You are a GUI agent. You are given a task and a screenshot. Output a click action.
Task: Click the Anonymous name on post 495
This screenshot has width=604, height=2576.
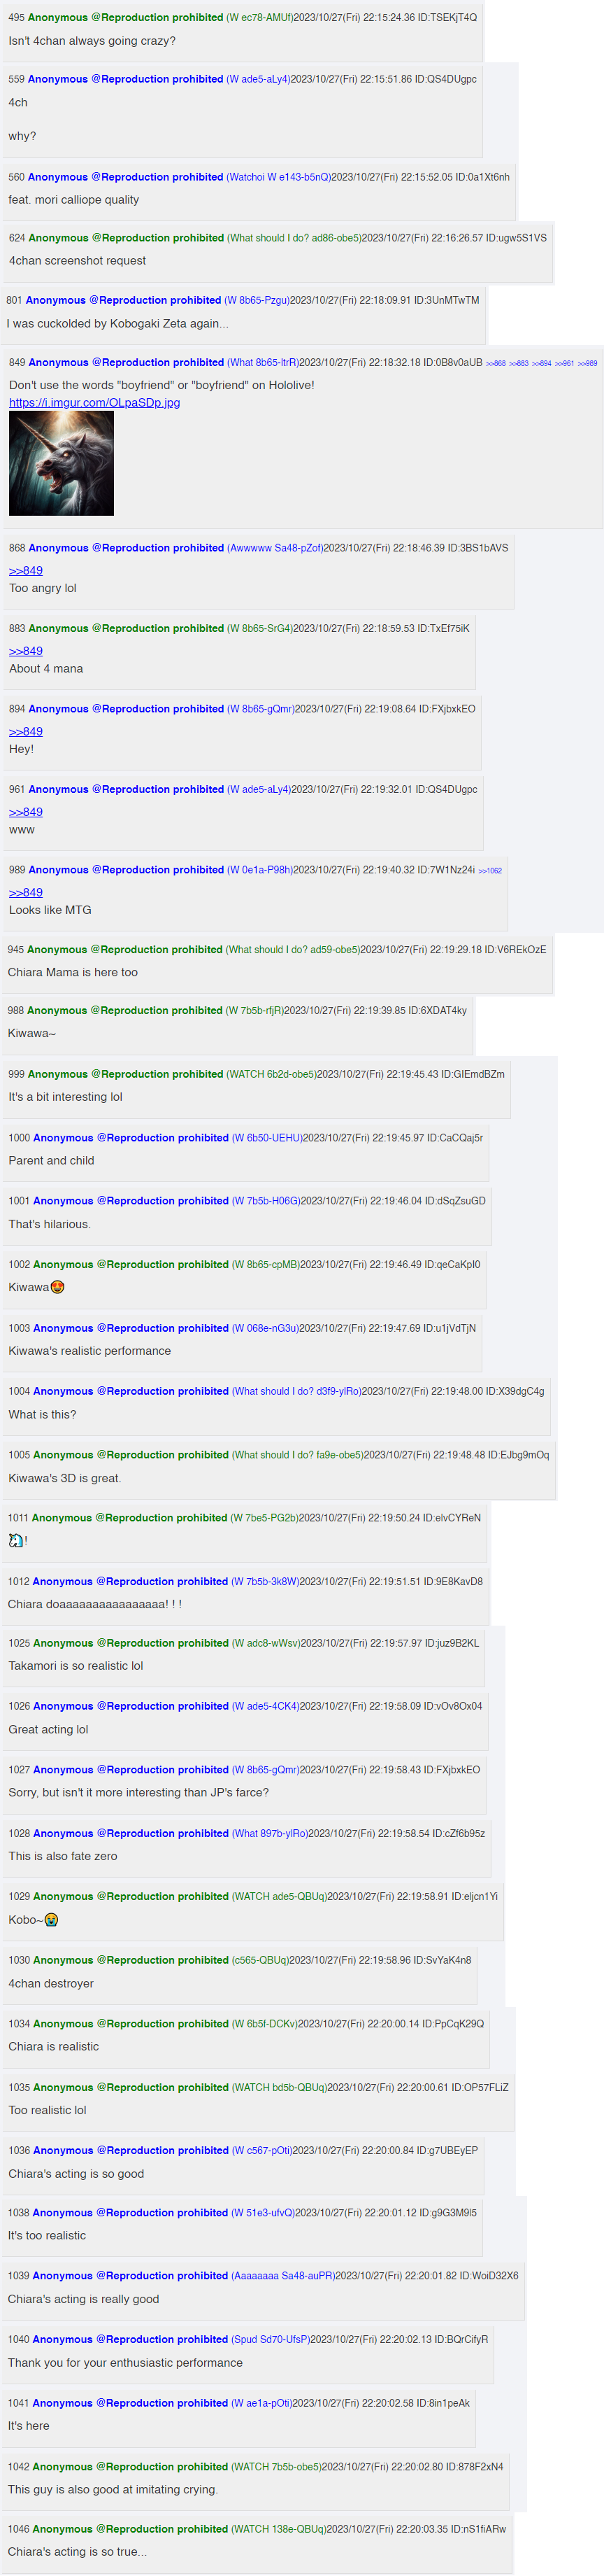coord(58,17)
